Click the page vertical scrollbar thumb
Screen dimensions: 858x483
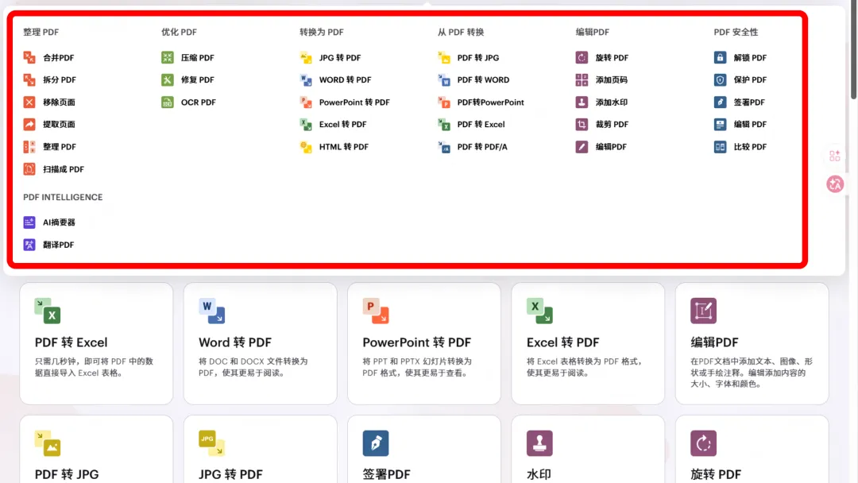coord(853,50)
